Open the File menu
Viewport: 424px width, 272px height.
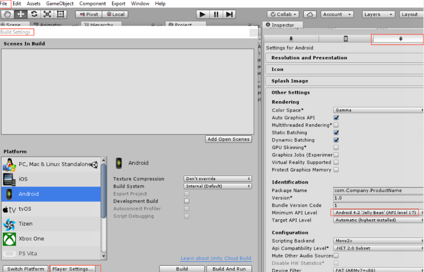point(3,4)
